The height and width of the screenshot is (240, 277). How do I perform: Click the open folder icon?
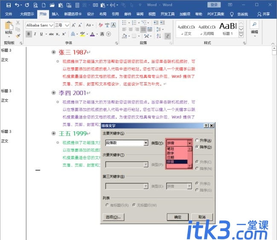pos(52,5)
